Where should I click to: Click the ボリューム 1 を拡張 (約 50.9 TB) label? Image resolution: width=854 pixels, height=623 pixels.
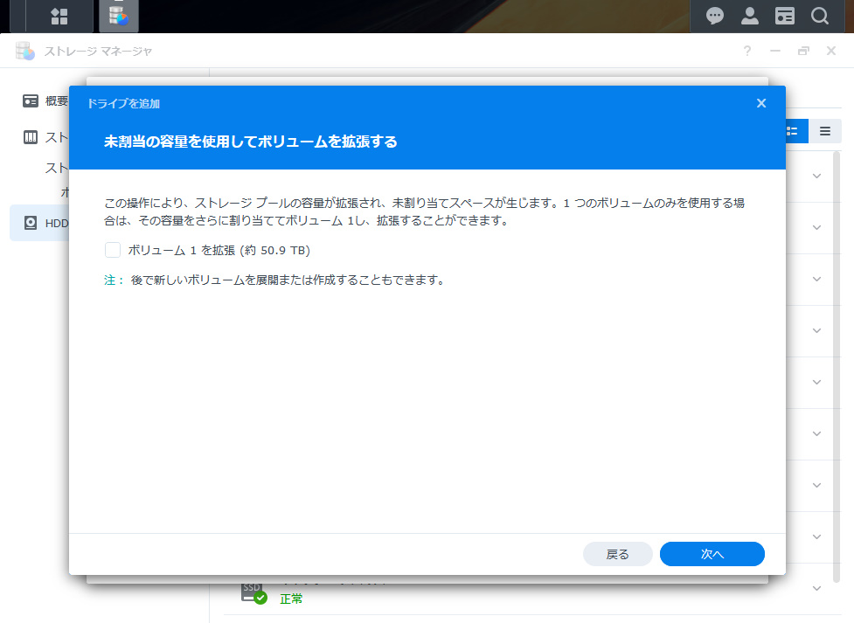[219, 250]
